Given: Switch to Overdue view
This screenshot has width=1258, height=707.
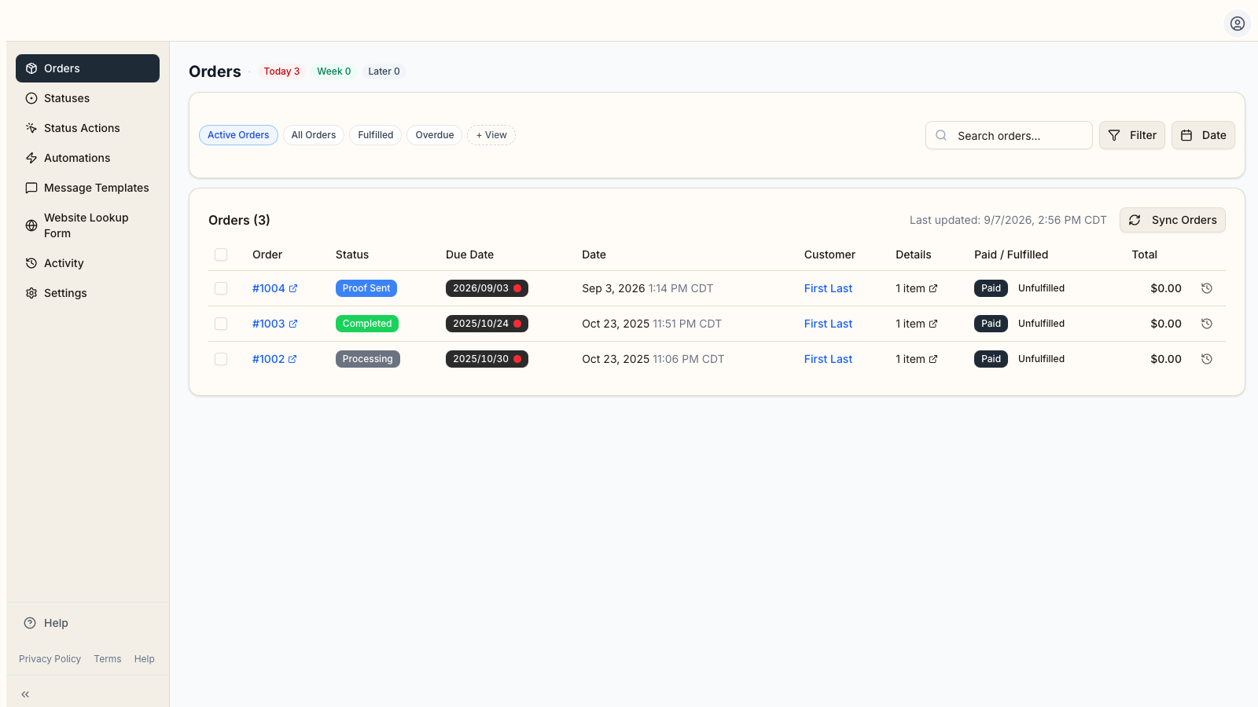Looking at the screenshot, I should point(435,135).
